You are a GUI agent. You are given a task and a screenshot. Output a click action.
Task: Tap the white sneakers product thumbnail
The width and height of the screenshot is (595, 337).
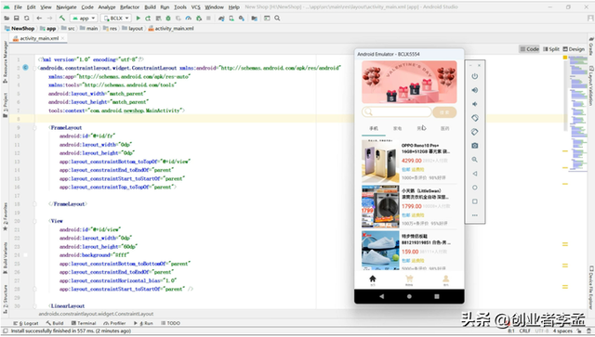pyautogui.click(x=380, y=251)
